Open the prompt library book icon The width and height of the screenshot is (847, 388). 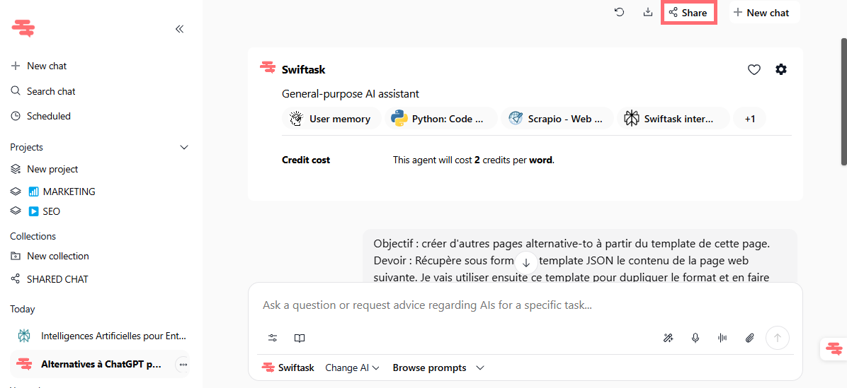pyautogui.click(x=300, y=338)
